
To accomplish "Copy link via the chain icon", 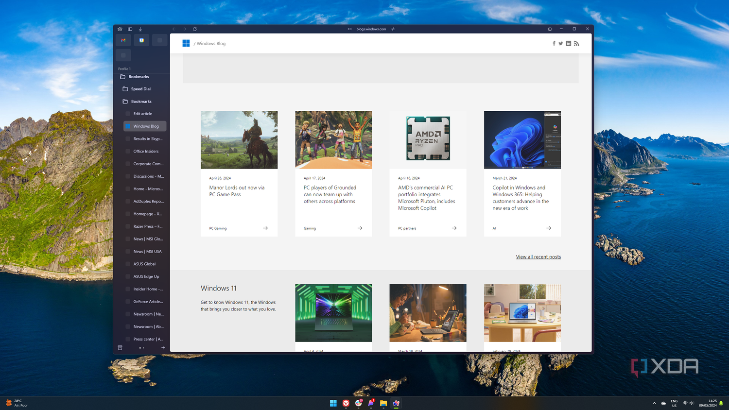I will 349,29.
